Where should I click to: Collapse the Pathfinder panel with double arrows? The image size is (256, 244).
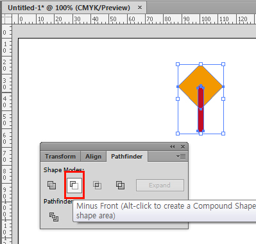pyautogui.click(x=172, y=146)
